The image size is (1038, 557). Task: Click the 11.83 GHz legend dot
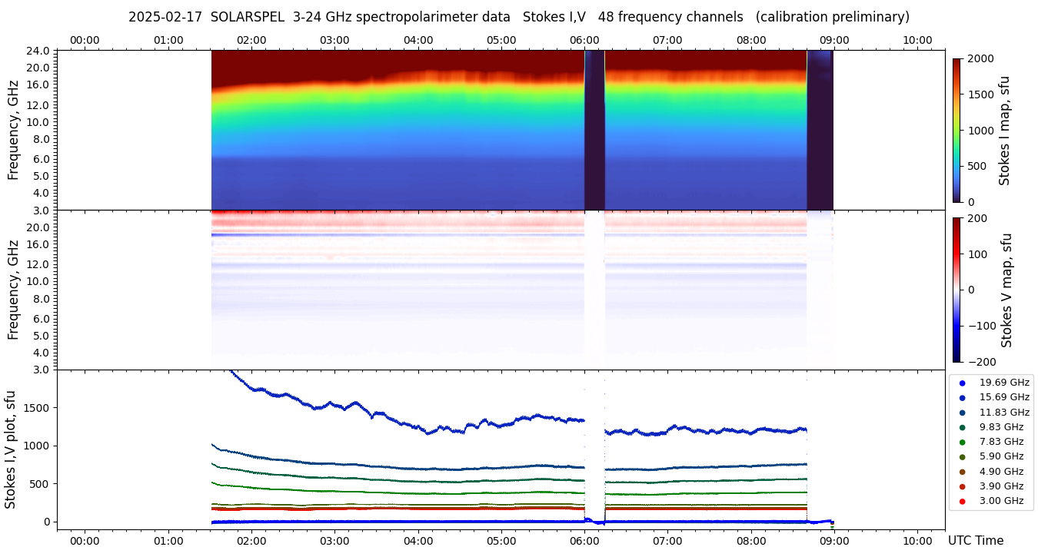coord(962,413)
